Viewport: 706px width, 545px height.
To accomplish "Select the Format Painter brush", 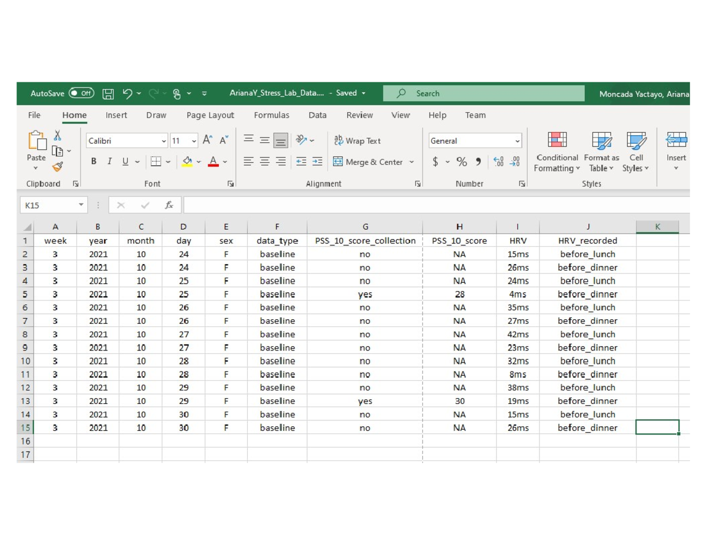I will (x=58, y=167).
